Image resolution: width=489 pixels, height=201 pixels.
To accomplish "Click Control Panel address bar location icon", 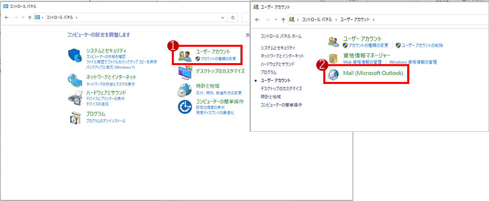I will click(38, 17).
